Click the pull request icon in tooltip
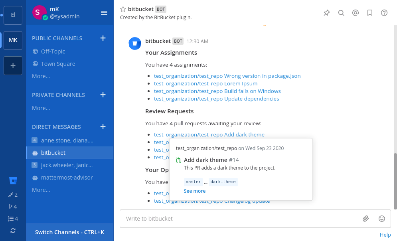 178,160
